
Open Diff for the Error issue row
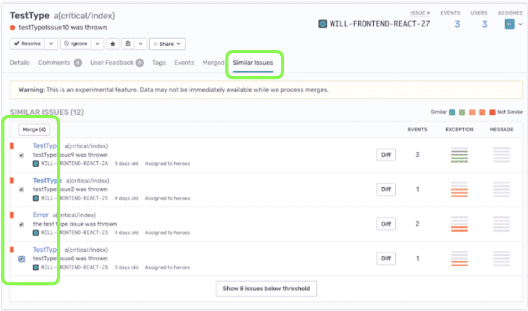coord(386,224)
